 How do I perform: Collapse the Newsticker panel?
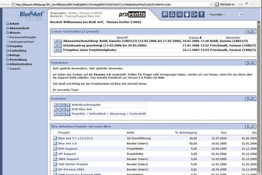[x=255, y=63]
